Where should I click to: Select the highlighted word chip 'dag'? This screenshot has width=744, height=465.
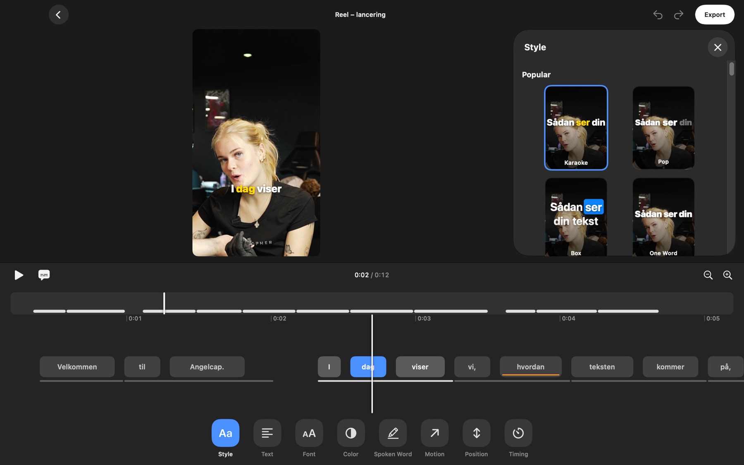pos(368,367)
